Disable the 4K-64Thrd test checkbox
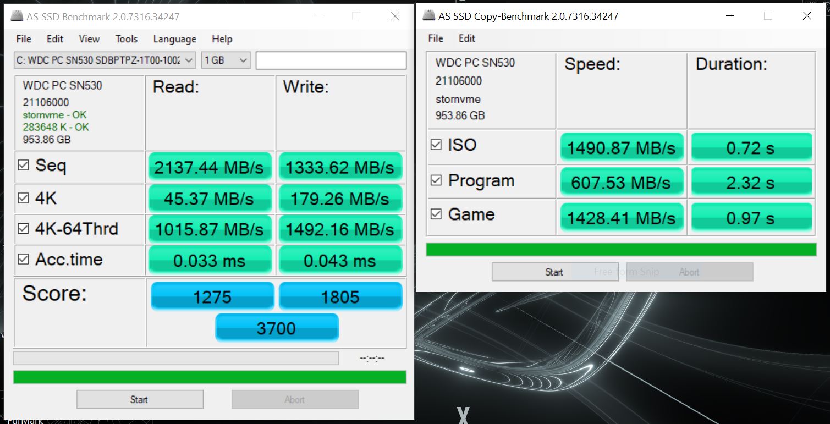Viewport: 830px width, 424px height. coord(23,229)
